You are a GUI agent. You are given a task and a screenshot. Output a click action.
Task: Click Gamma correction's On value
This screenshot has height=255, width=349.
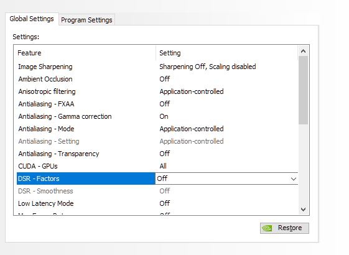164,116
